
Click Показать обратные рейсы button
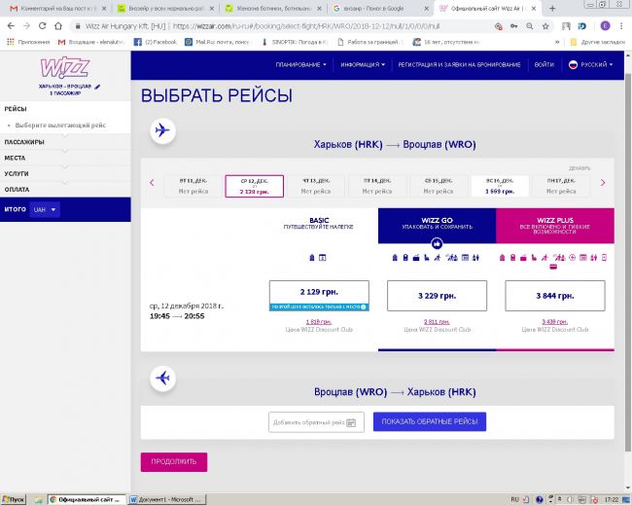click(429, 421)
